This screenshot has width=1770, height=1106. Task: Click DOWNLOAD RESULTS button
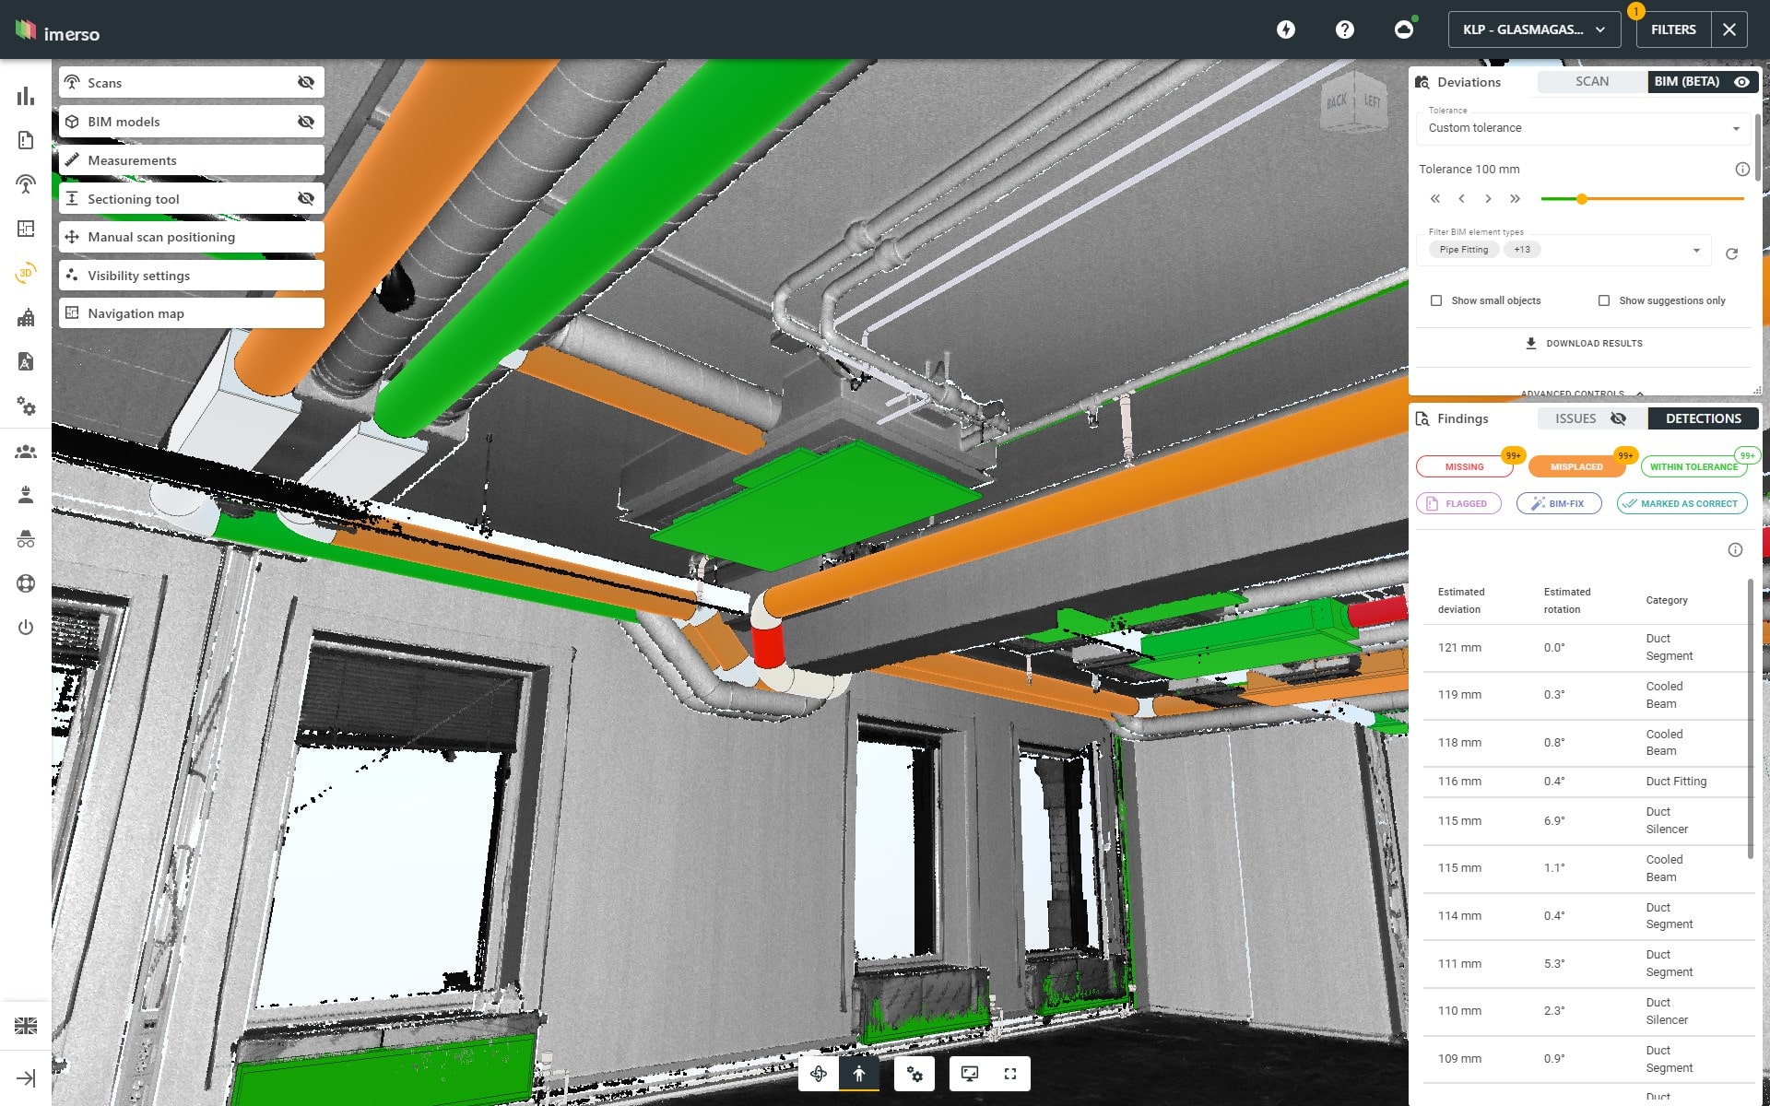[1584, 343]
